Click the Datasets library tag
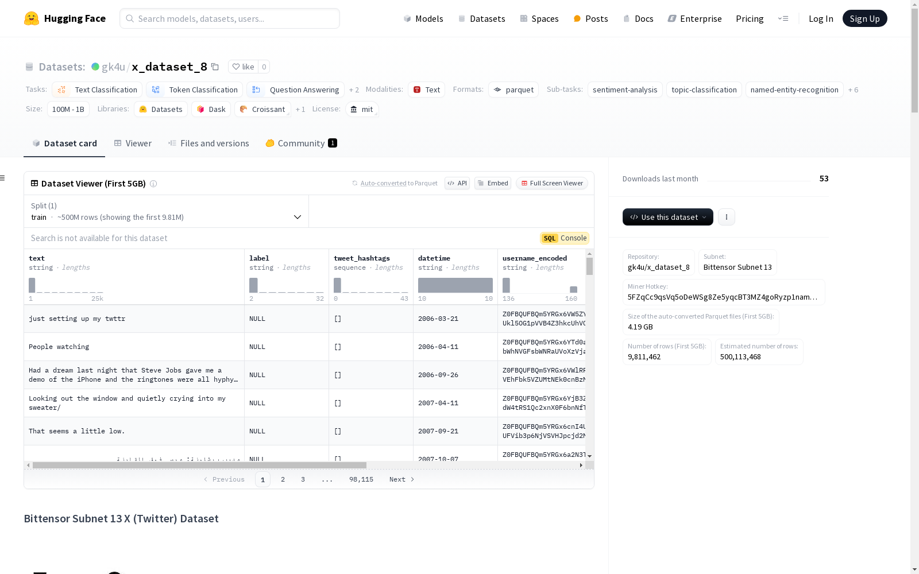The height and width of the screenshot is (574, 919). 161,109
